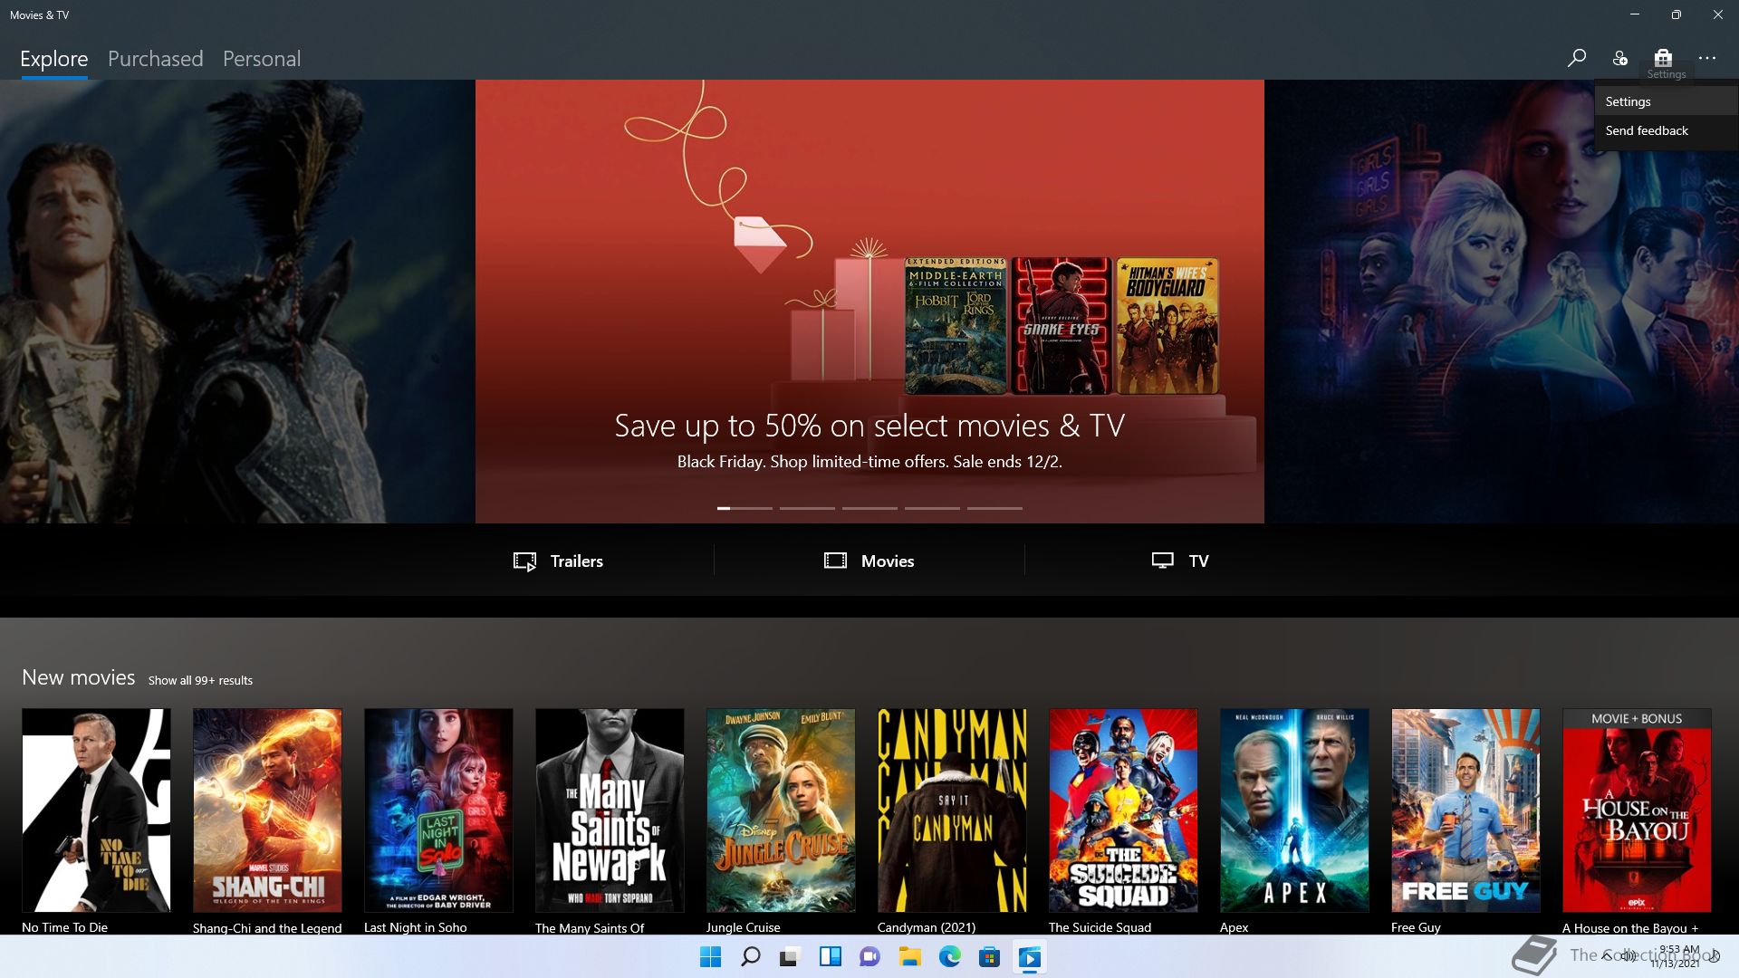Click Free Guy title text
Screen dimensions: 1739x978
tap(1416, 927)
